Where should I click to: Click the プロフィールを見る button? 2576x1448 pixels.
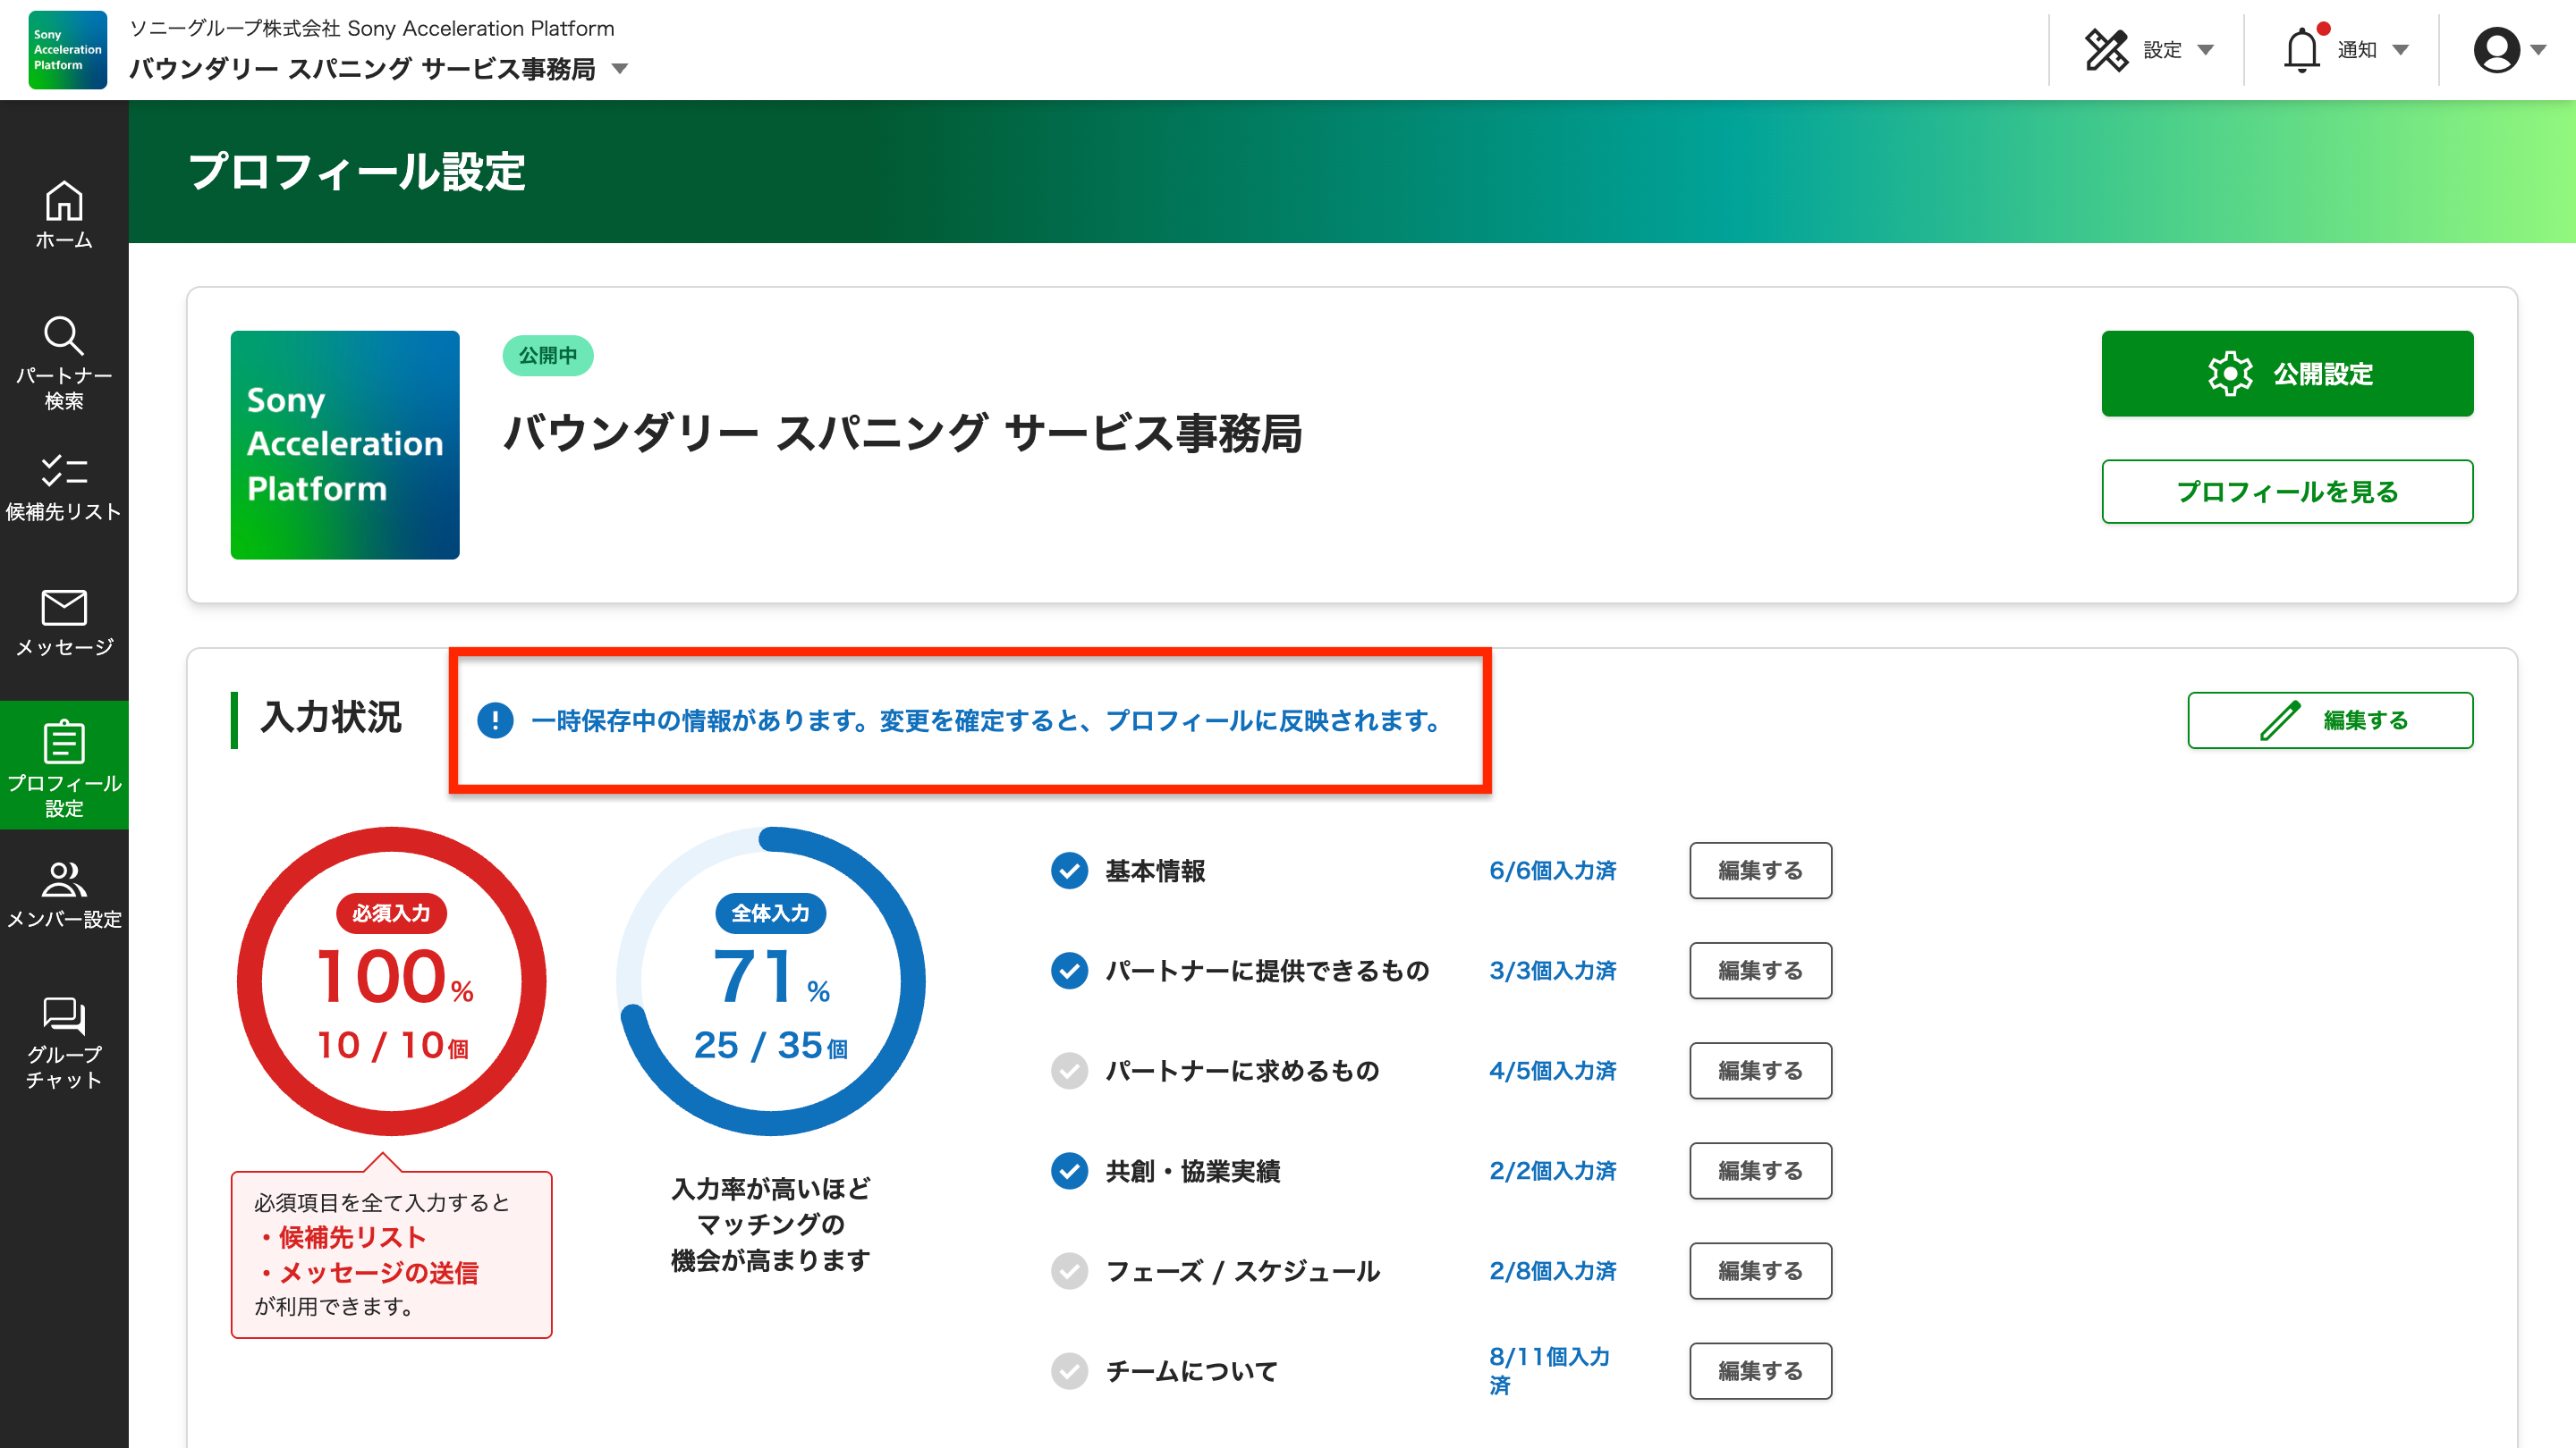[2287, 492]
